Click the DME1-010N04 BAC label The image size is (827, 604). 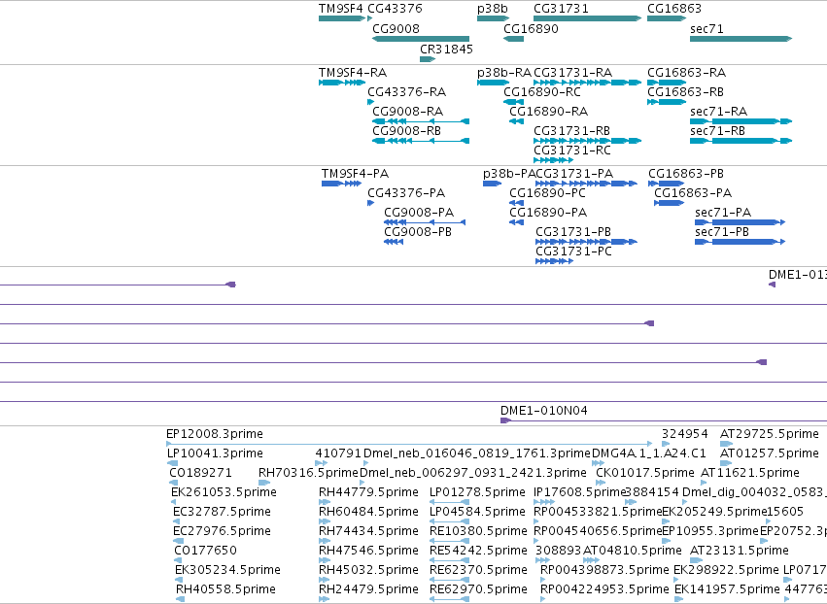point(544,411)
